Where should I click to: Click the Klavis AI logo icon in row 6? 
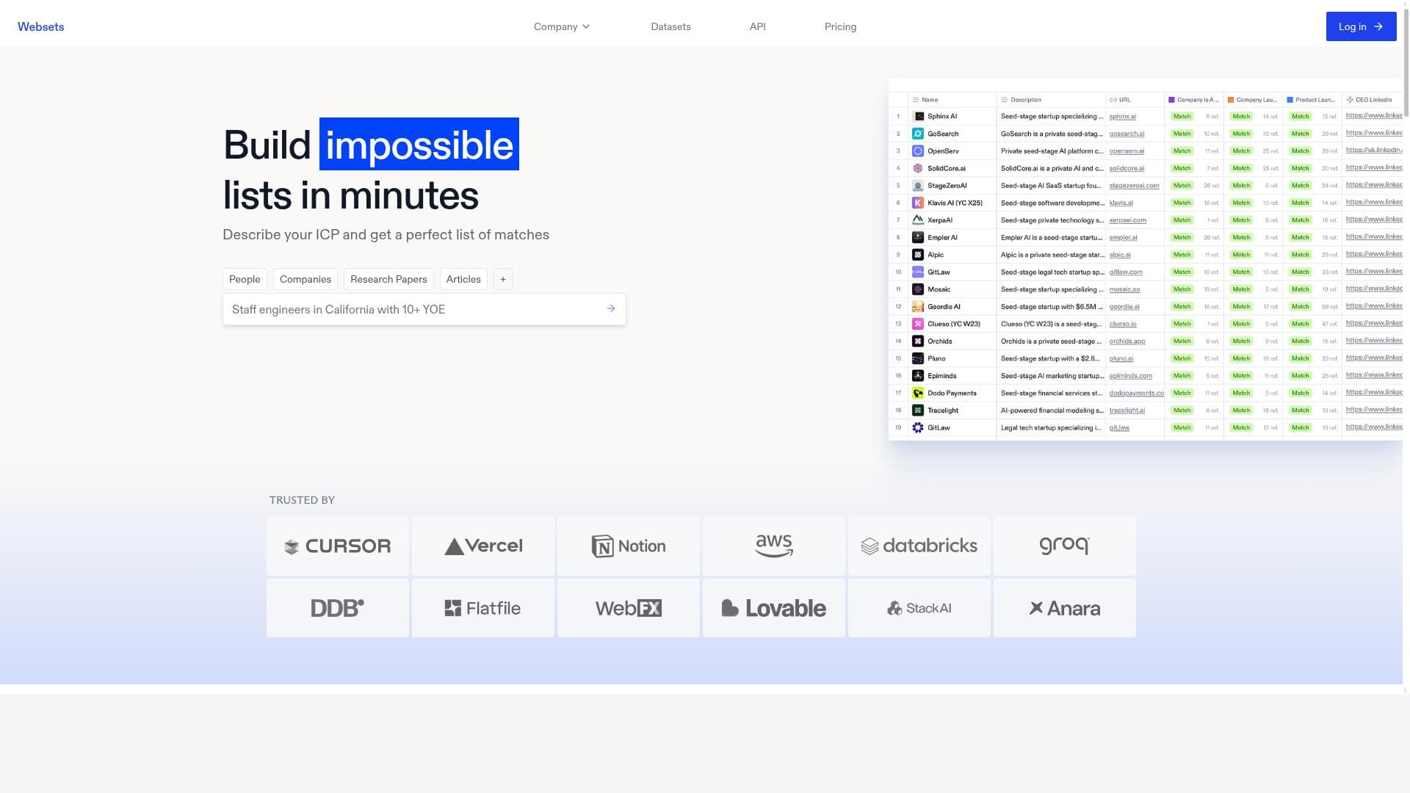(918, 203)
